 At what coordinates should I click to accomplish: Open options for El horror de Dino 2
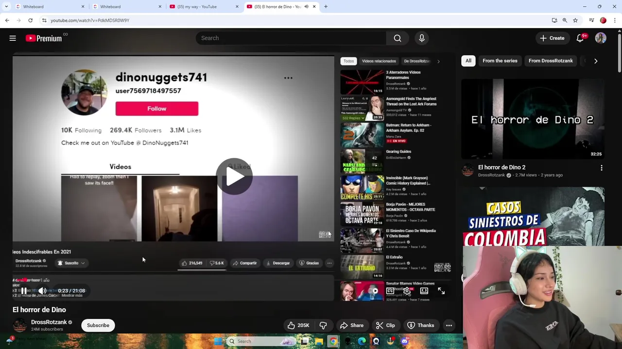coord(602,168)
